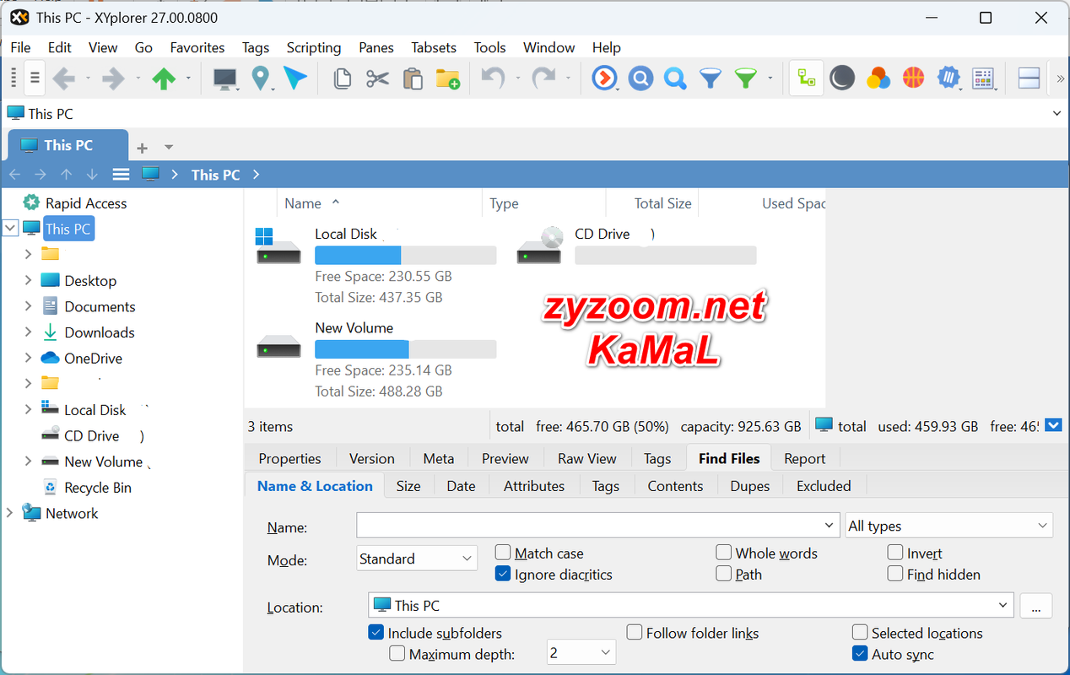The image size is (1070, 675).
Task: Open the monitor-shaped drives toolbar icon
Action: pyautogui.click(x=224, y=79)
